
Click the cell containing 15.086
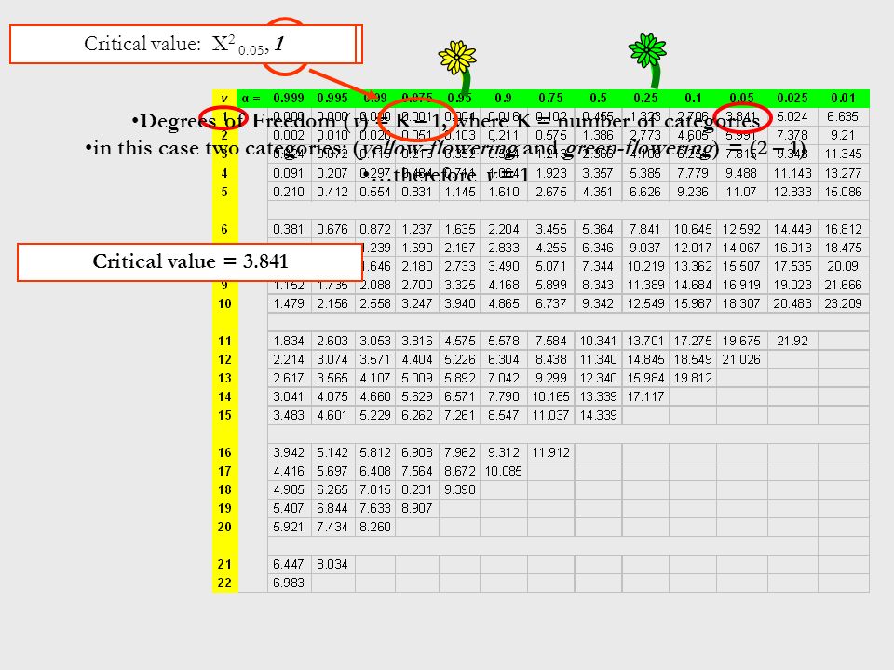pos(843,192)
